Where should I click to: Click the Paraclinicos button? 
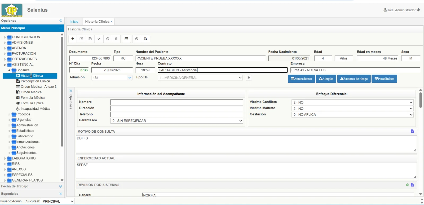click(x=384, y=79)
